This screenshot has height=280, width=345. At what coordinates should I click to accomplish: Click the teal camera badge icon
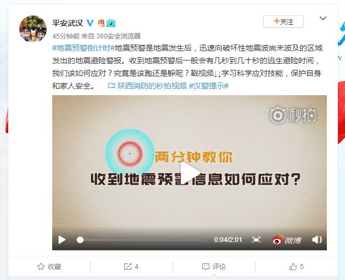coord(111,23)
